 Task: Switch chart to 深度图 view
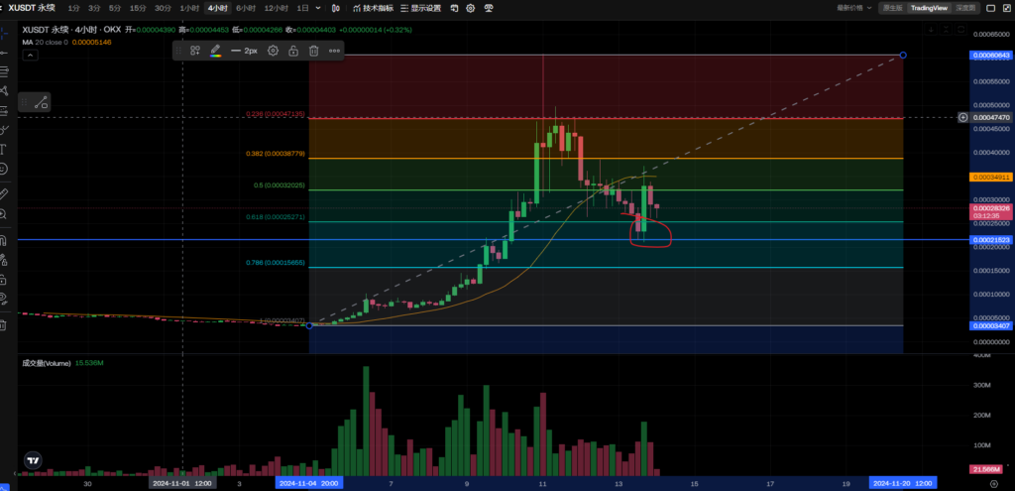coord(991,8)
